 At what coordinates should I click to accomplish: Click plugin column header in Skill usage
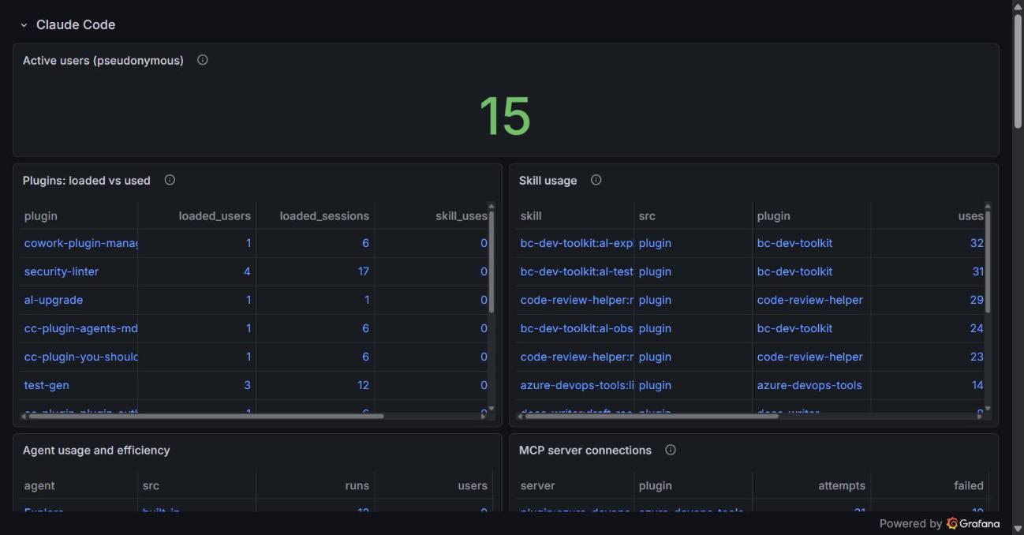pyautogui.click(x=773, y=216)
